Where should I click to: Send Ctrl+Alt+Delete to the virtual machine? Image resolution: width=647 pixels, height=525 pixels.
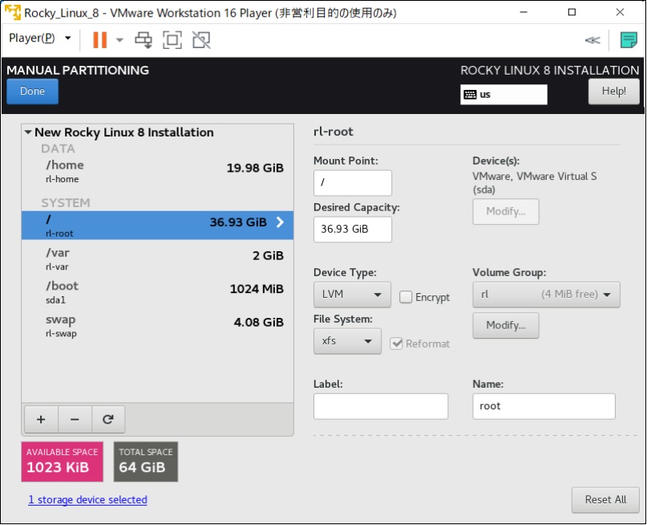(144, 39)
